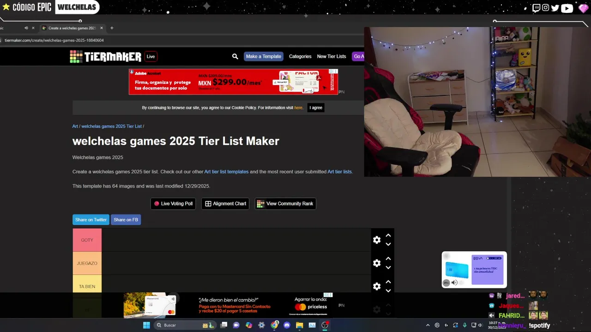Expand hidden system tray icons
Image resolution: width=591 pixels, height=332 pixels.
[428, 325]
